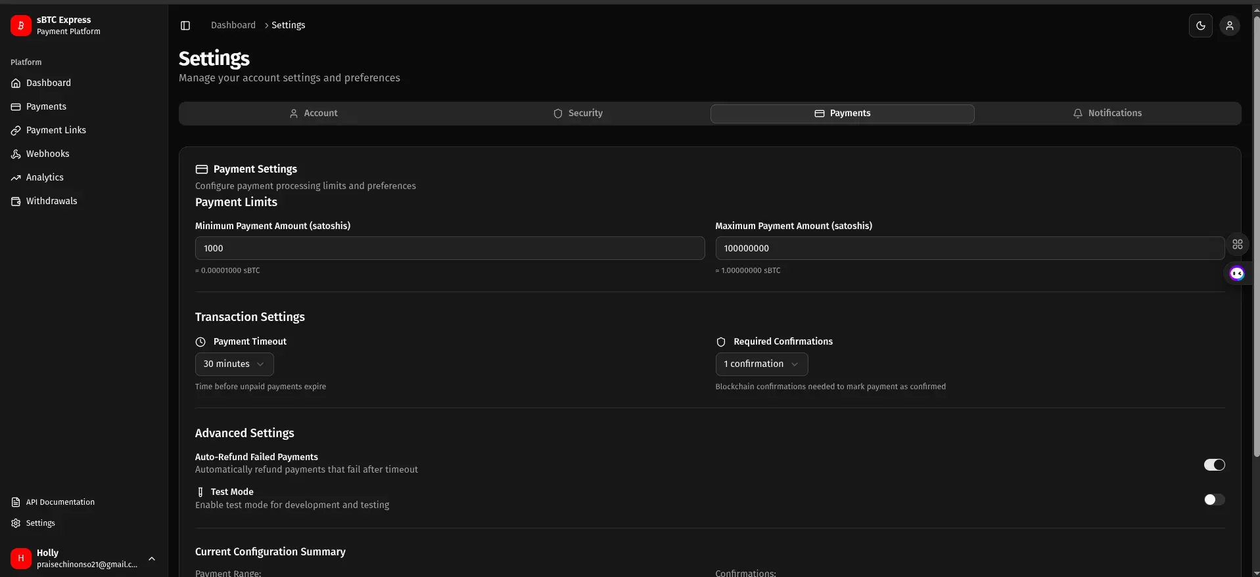Click the page vertical scrollbar

coord(1256,236)
